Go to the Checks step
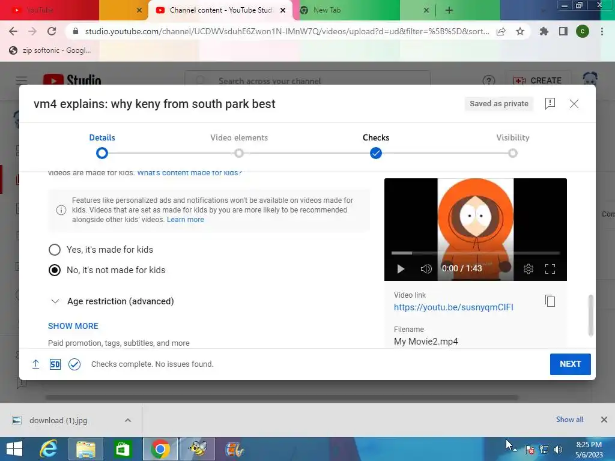 click(376, 145)
